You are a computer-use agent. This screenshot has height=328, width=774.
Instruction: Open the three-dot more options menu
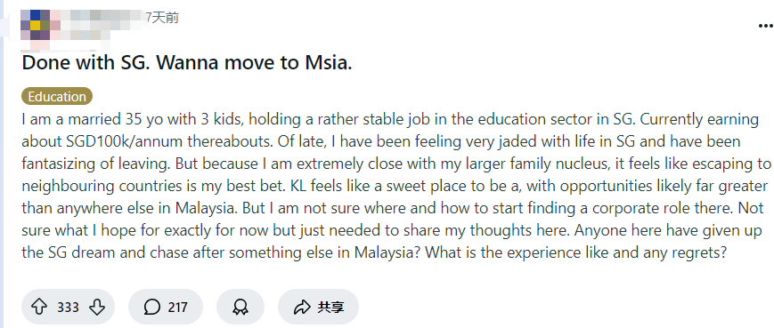[766, 26]
